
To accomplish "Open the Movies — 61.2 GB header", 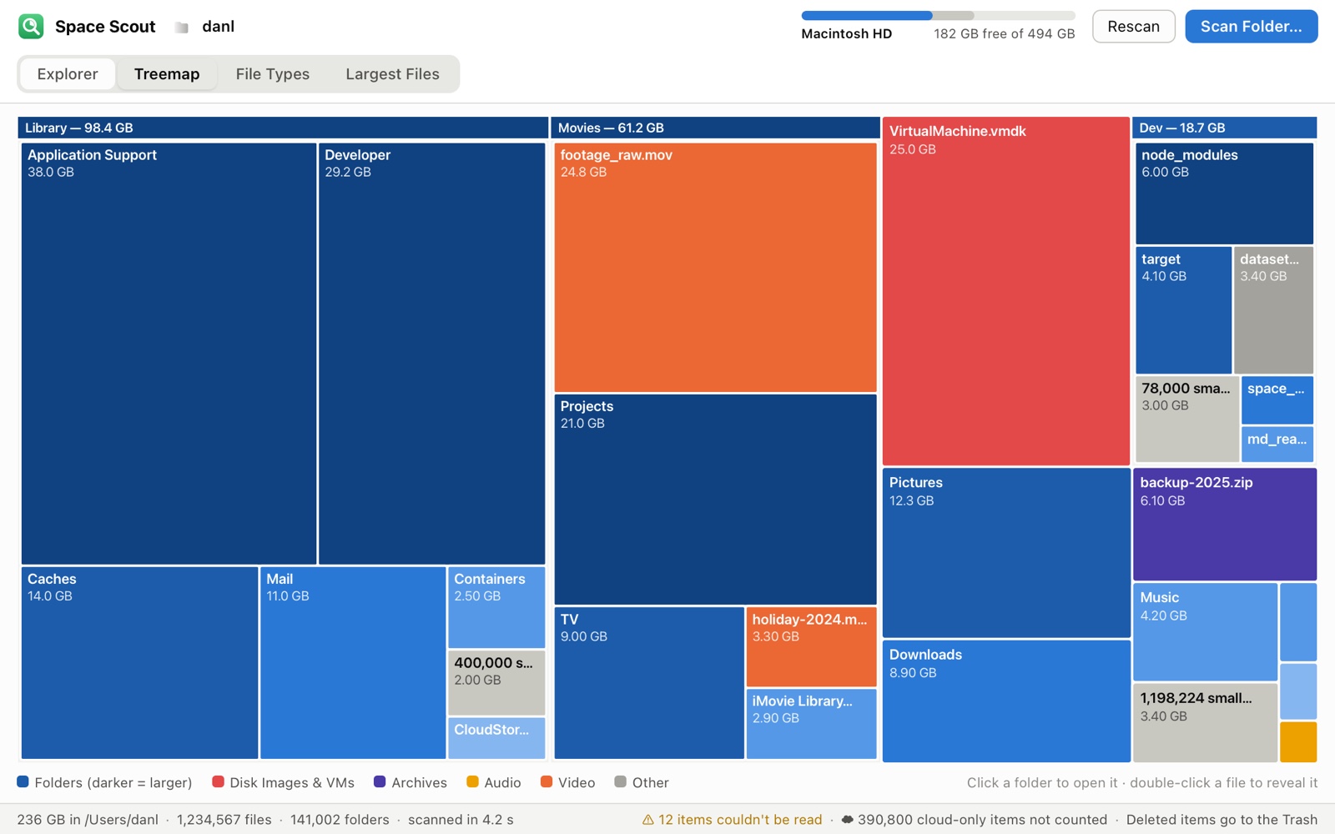I will (x=715, y=128).
